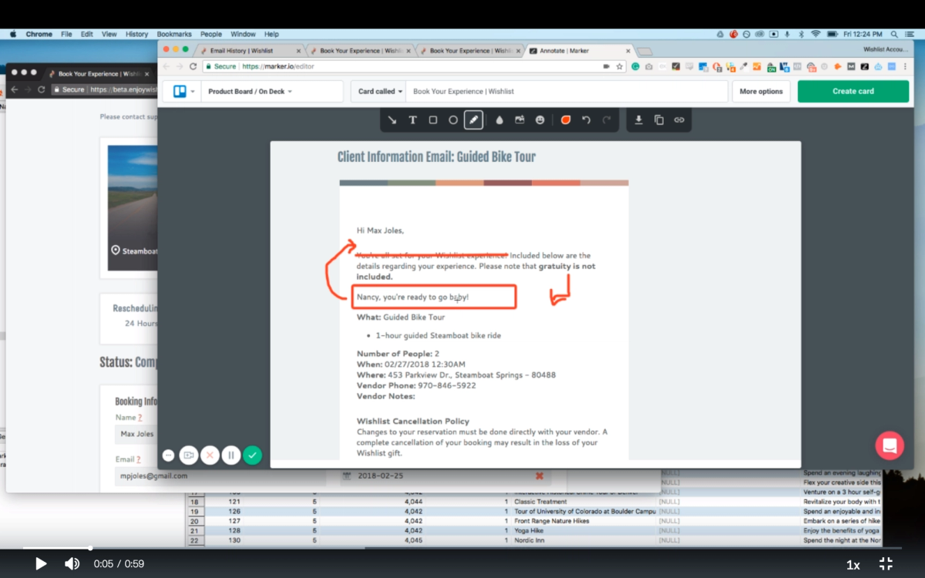Select the blur droplet tool

pyautogui.click(x=499, y=120)
